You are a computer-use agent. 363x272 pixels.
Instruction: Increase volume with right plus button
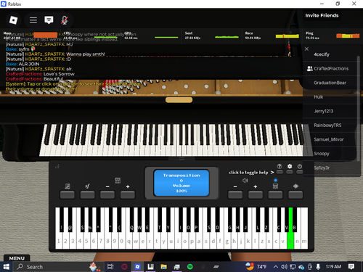point(256,194)
